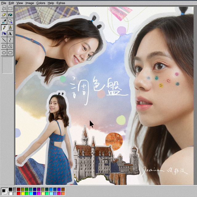Pick the Airbrush spray can tool

pos(4,34)
